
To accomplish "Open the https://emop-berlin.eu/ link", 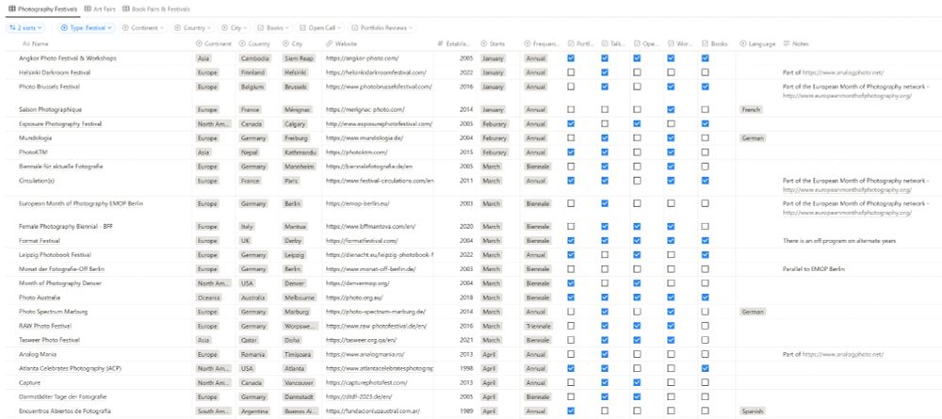I will (357, 203).
